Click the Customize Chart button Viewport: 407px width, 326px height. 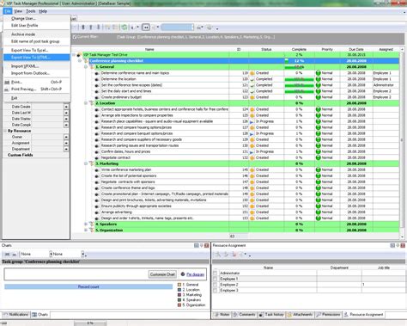click(x=162, y=274)
